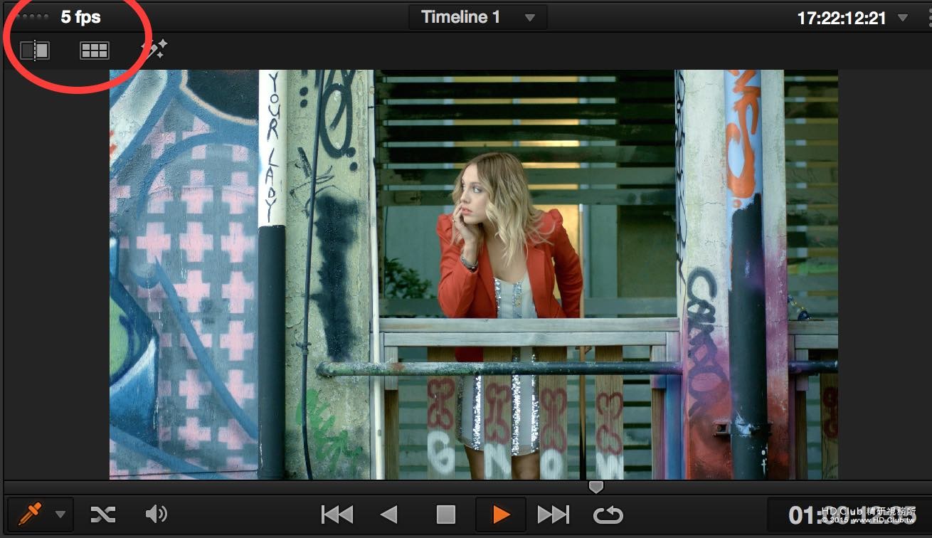Image resolution: width=932 pixels, height=538 pixels.
Task: Jump to the first frame
Action: point(337,515)
